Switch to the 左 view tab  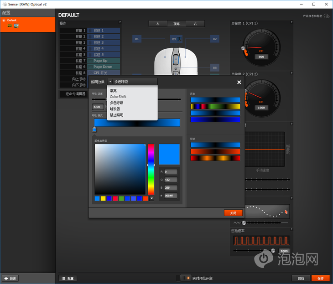[158, 24]
